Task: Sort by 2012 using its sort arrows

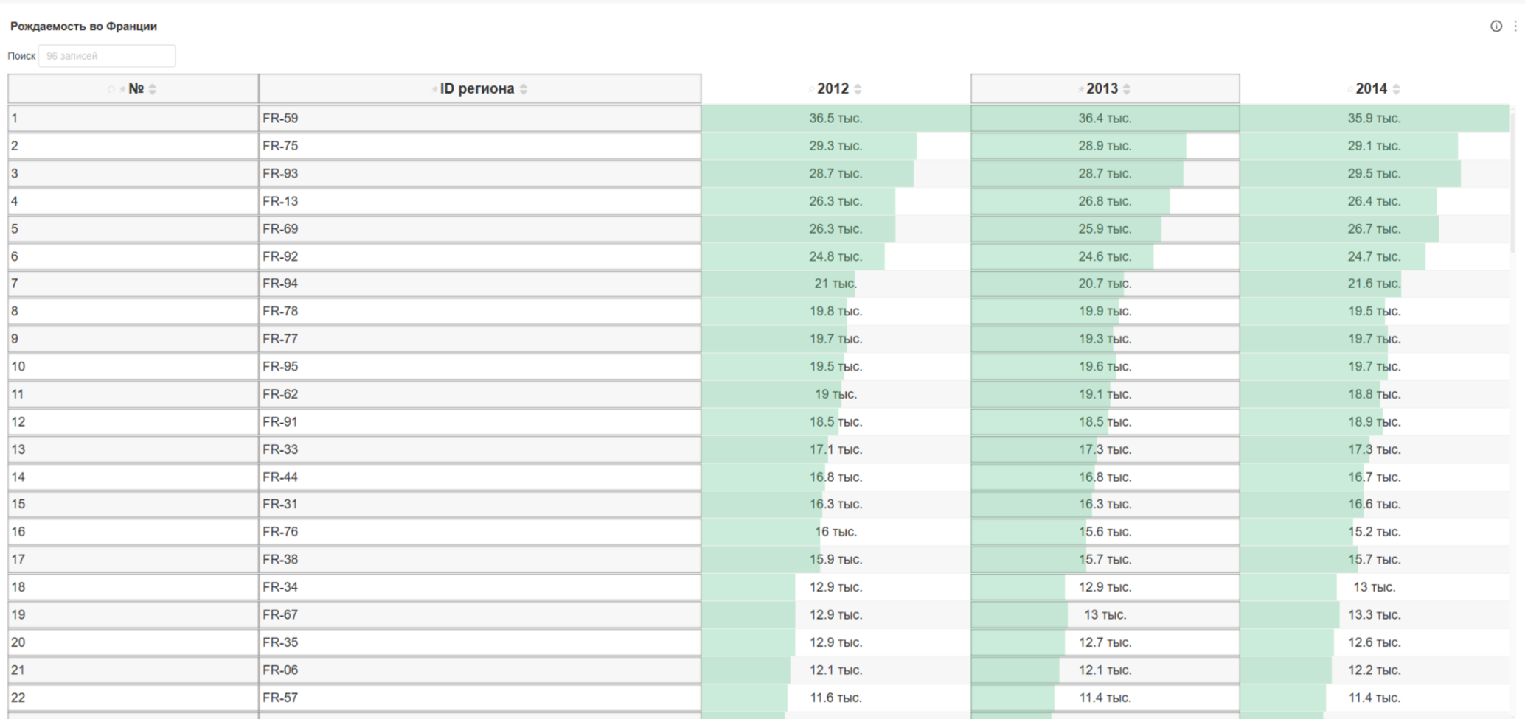Action: pos(858,89)
